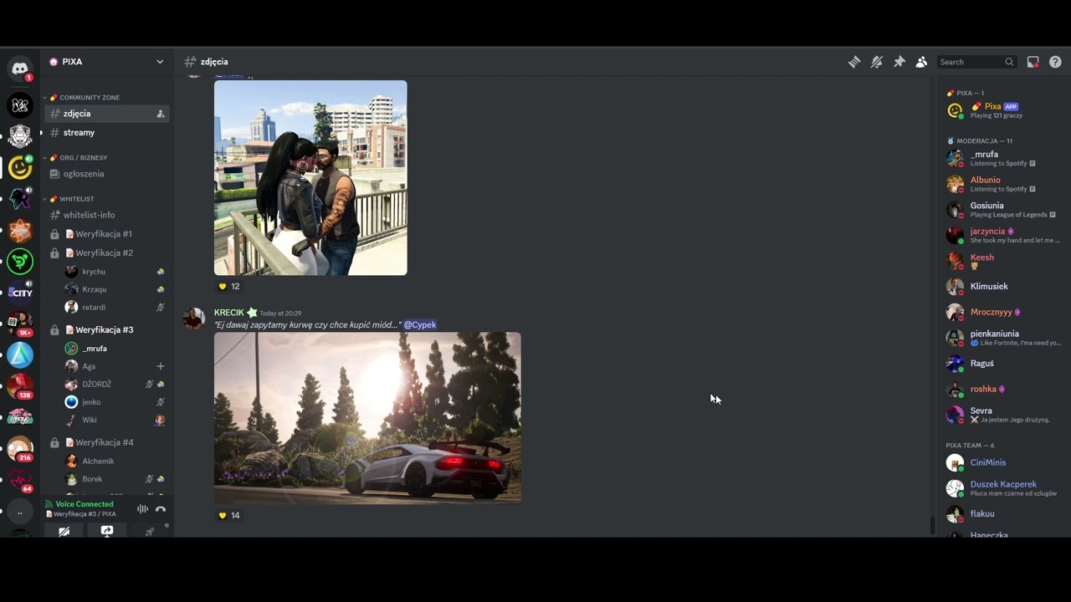Open the green circle arrow server icon
Viewport: 1071px width, 602px height.
tap(20, 261)
